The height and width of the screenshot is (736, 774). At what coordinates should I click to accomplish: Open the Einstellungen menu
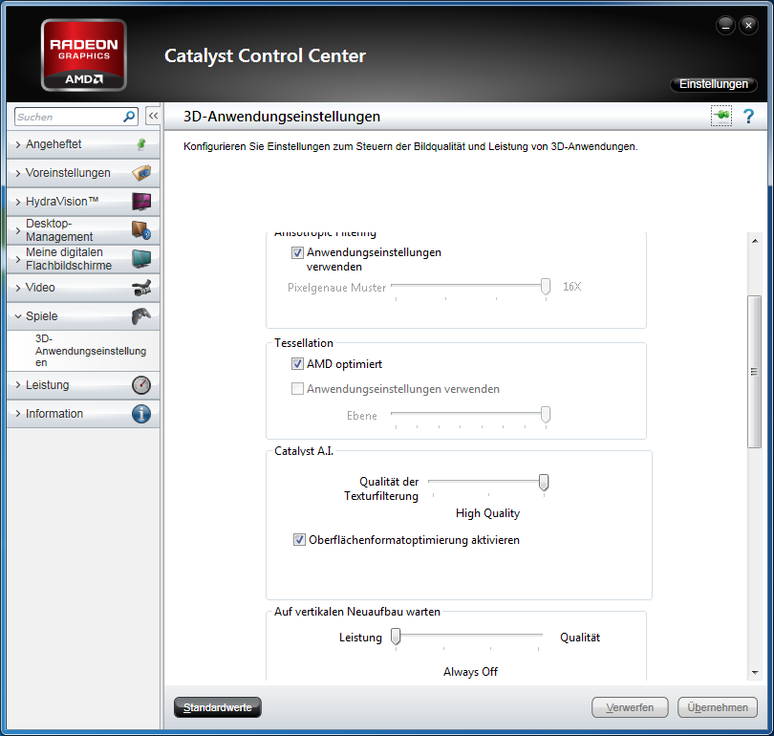coord(713,84)
